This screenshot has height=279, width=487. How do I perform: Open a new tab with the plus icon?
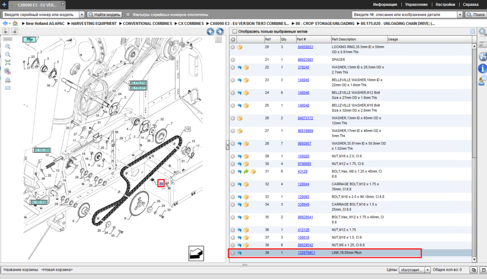pyautogui.click(x=4, y=4)
